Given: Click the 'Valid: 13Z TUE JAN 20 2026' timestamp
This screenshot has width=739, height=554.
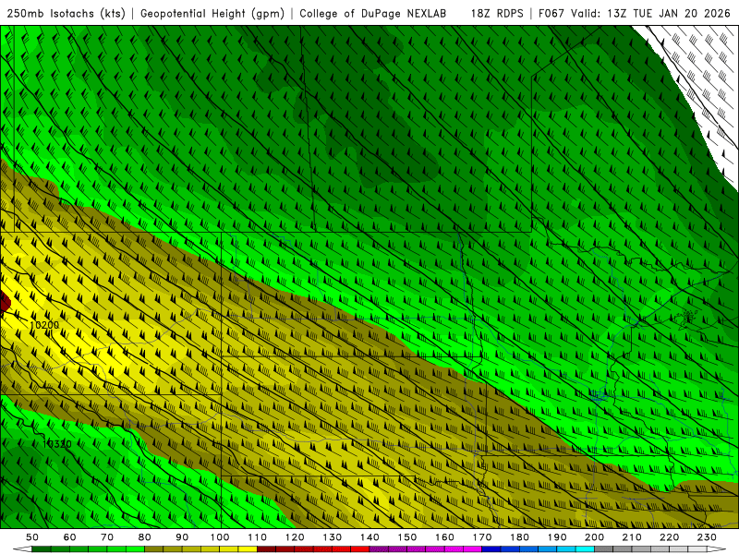Looking at the screenshot, I should [x=650, y=14].
